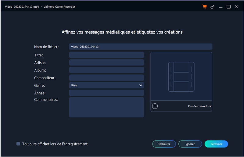Image resolution: width=244 pixels, height=157 pixels.
Task: Enable Toujours afficher lors de l'enregistrement checkbox
Action: pos(18,144)
